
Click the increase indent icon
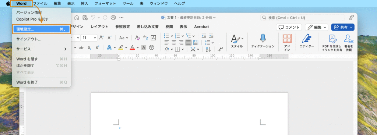pyautogui.click(x=211, y=36)
